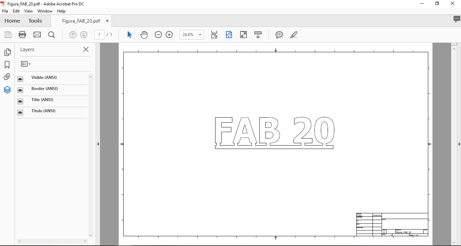Click the FAB 20 outlined drawing text

[274, 132]
